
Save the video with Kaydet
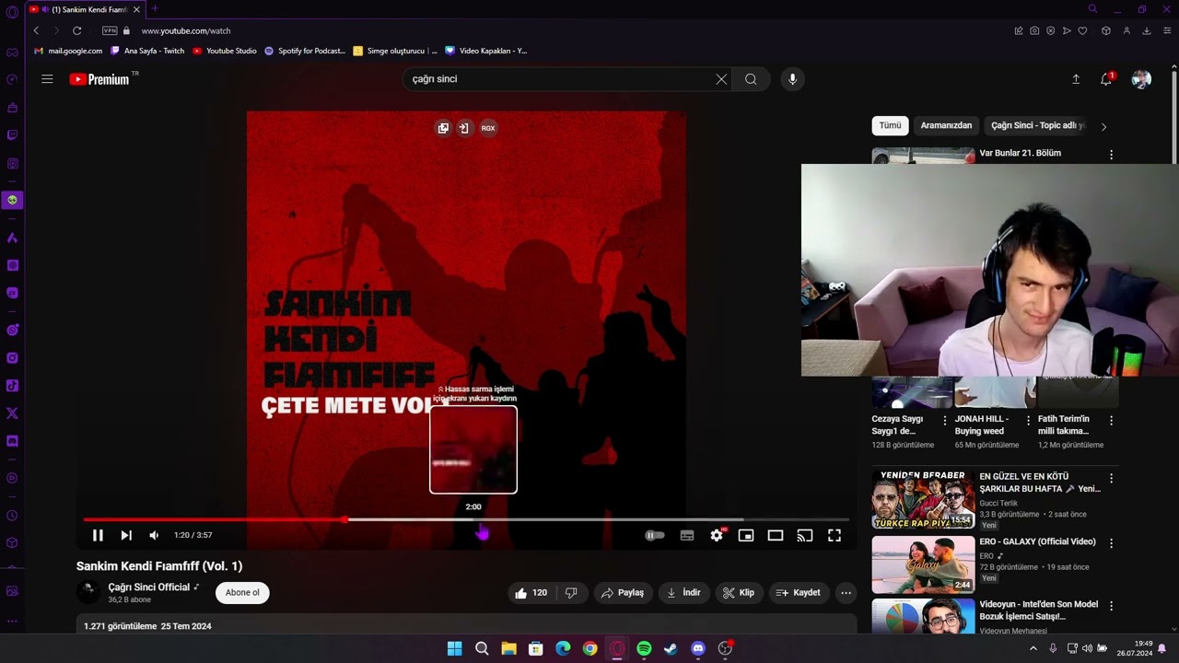tap(799, 593)
